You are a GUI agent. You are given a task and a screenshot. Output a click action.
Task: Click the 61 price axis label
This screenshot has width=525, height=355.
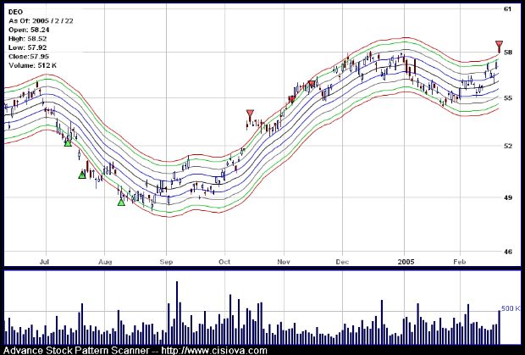[x=507, y=8]
